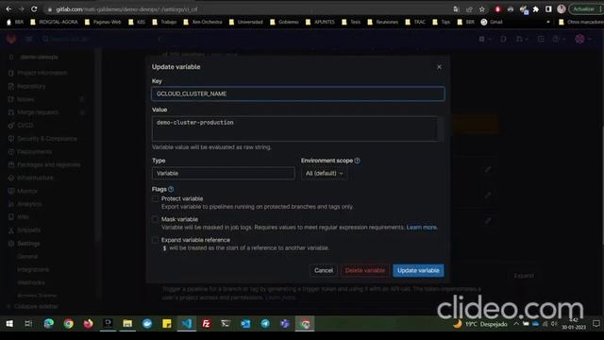The image size is (604, 340).
Task: Open Environment scope All (default) dropdown
Action: point(325,173)
